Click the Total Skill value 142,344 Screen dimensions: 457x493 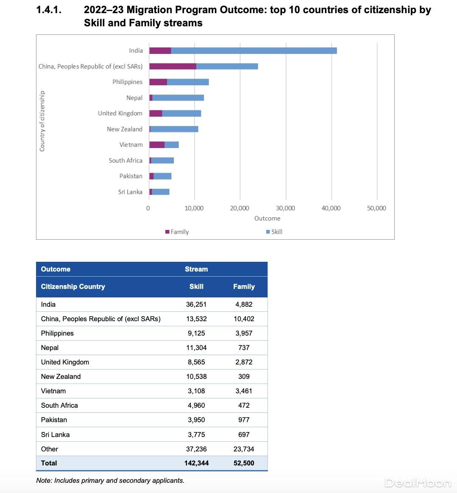coord(196,463)
